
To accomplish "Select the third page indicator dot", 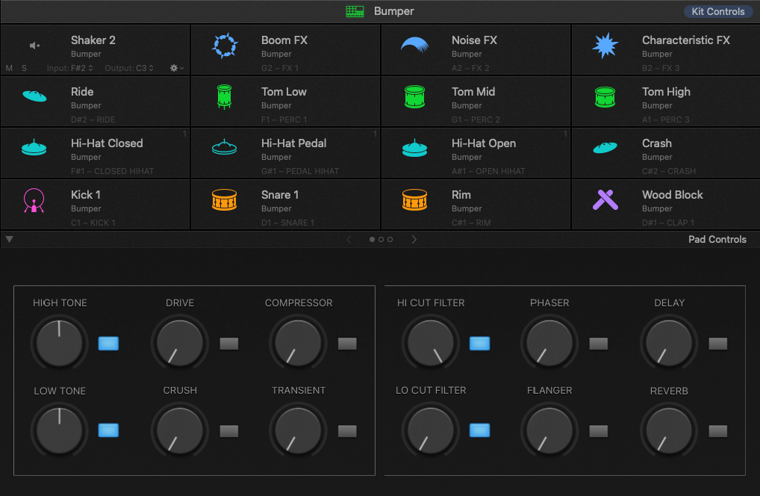I will (x=390, y=240).
